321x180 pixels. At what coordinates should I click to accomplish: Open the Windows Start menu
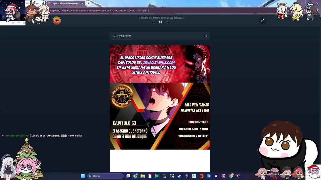tap(83, 176)
